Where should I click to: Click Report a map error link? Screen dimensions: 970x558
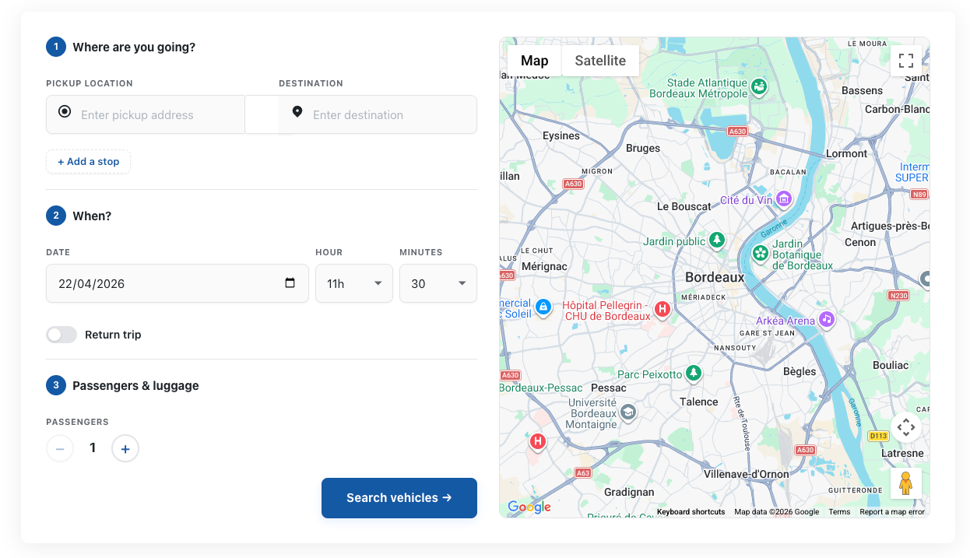tap(892, 512)
